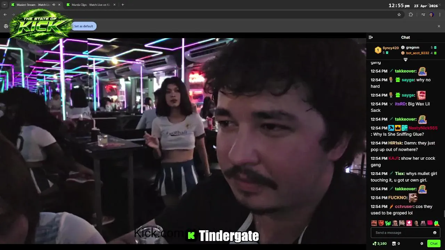
Task: Click username Tiex in chat
Action: (x=399, y=174)
